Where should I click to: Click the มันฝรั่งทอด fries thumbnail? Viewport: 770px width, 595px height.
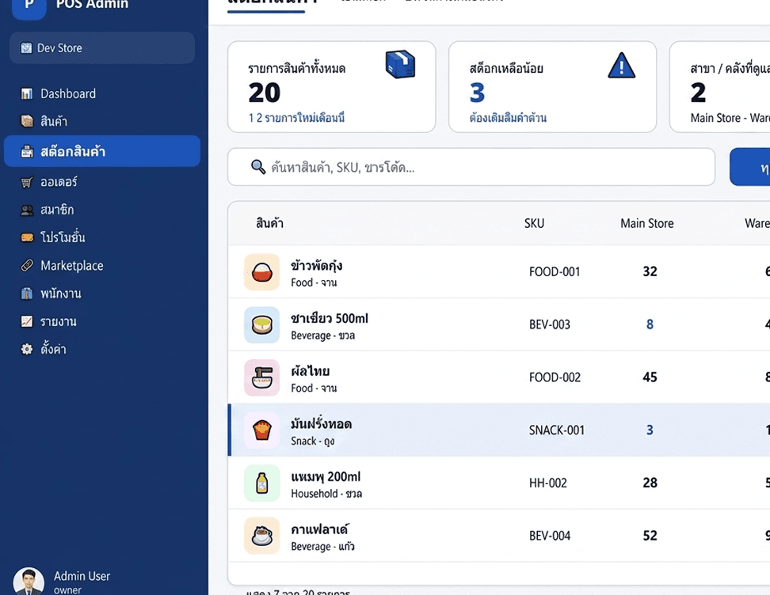pos(261,430)
